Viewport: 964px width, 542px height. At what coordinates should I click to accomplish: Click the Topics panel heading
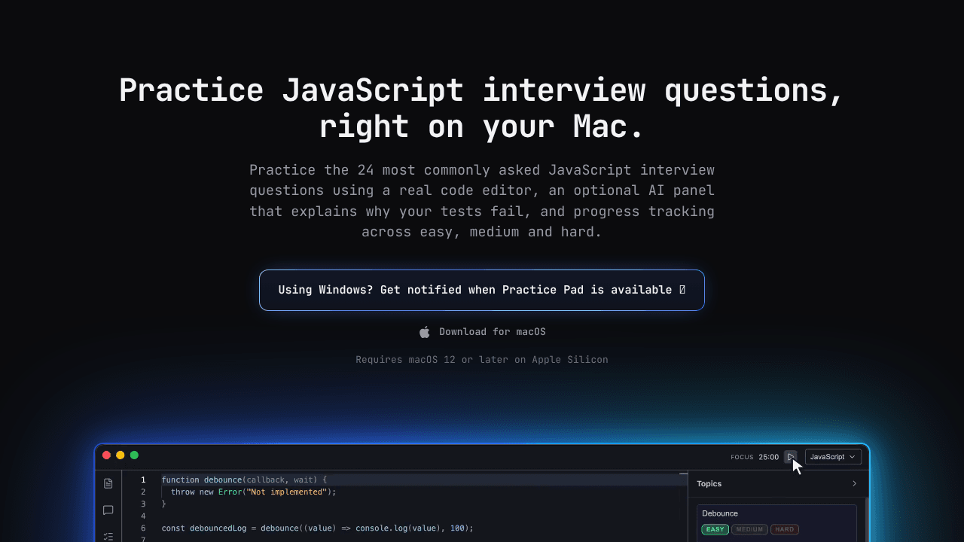pos(709,484)
